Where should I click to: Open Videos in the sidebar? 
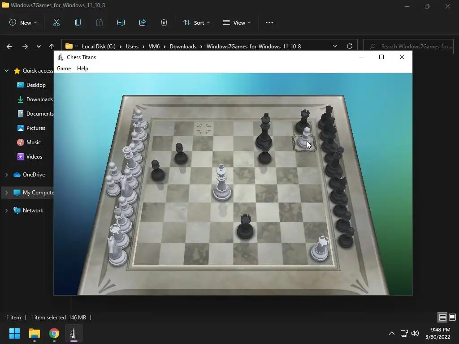pos(30,157)
